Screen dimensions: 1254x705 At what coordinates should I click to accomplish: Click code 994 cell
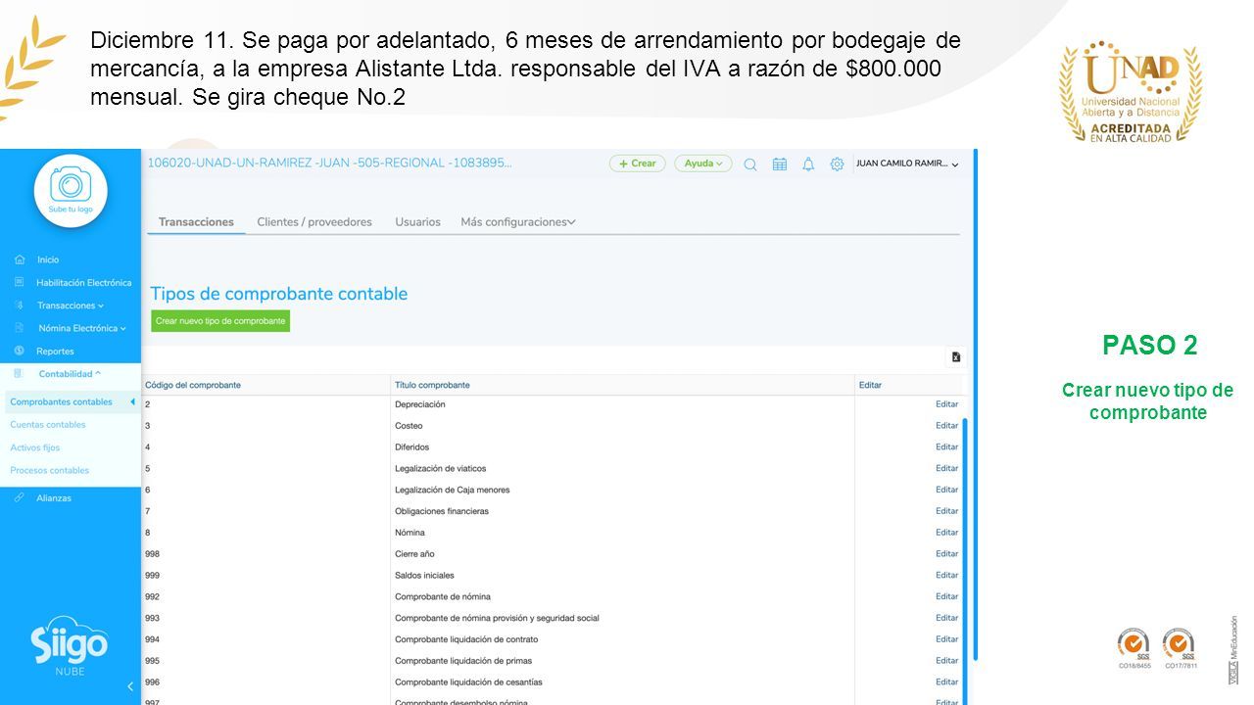[x=152, y=639]
